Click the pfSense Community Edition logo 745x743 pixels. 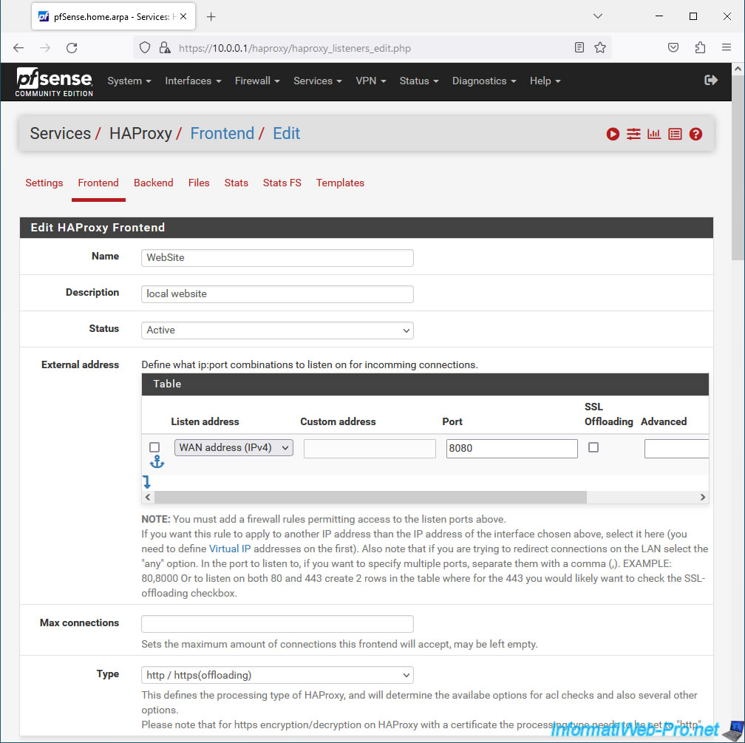pyautogui.click(x=54, y=82)
